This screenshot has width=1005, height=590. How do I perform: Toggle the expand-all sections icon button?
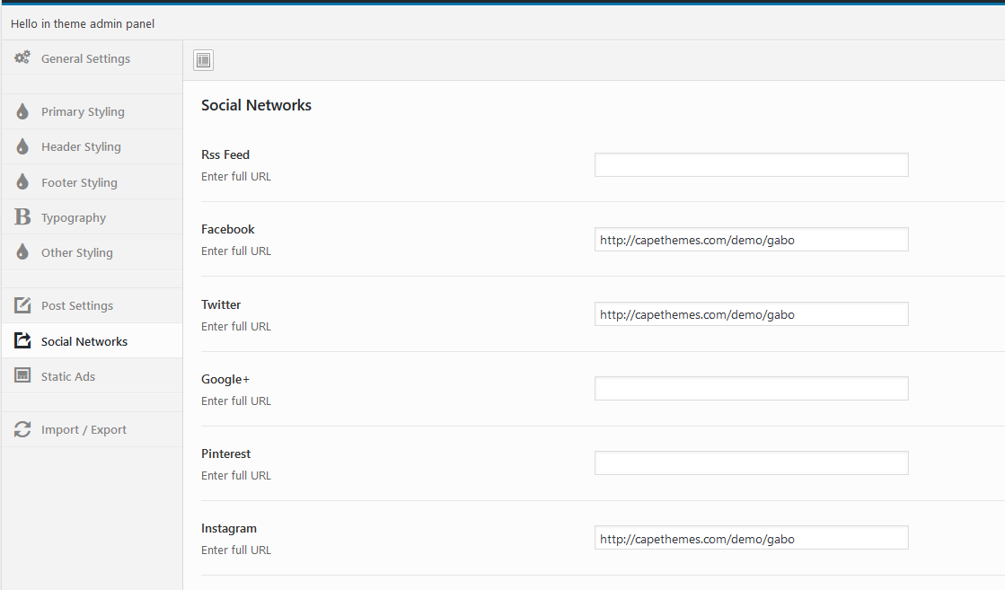[204, 60]
